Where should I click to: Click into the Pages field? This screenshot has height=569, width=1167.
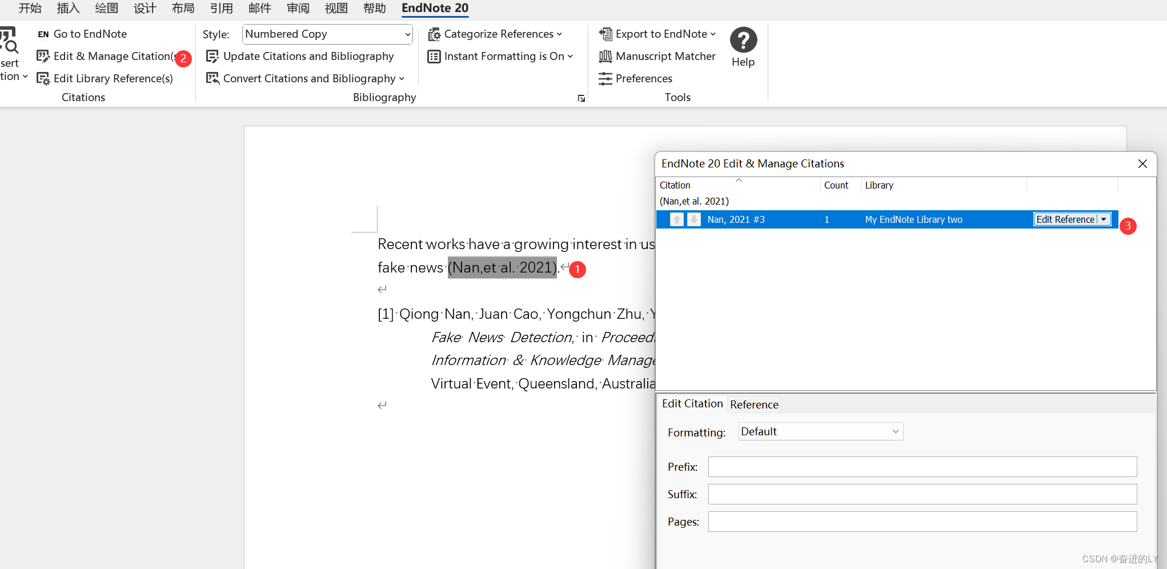click(x=923, y=522)
